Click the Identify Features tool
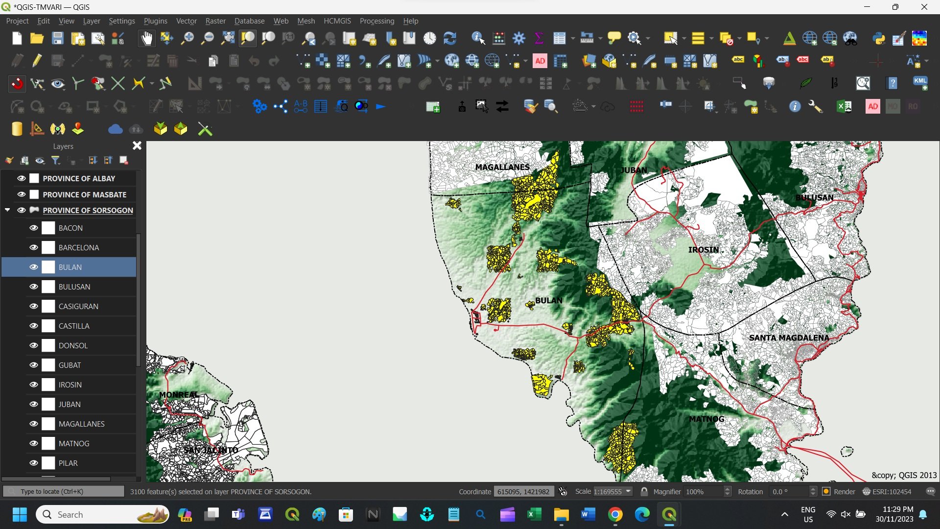The height and width of the screenshot is (529, 940). [x=478, y=38]
